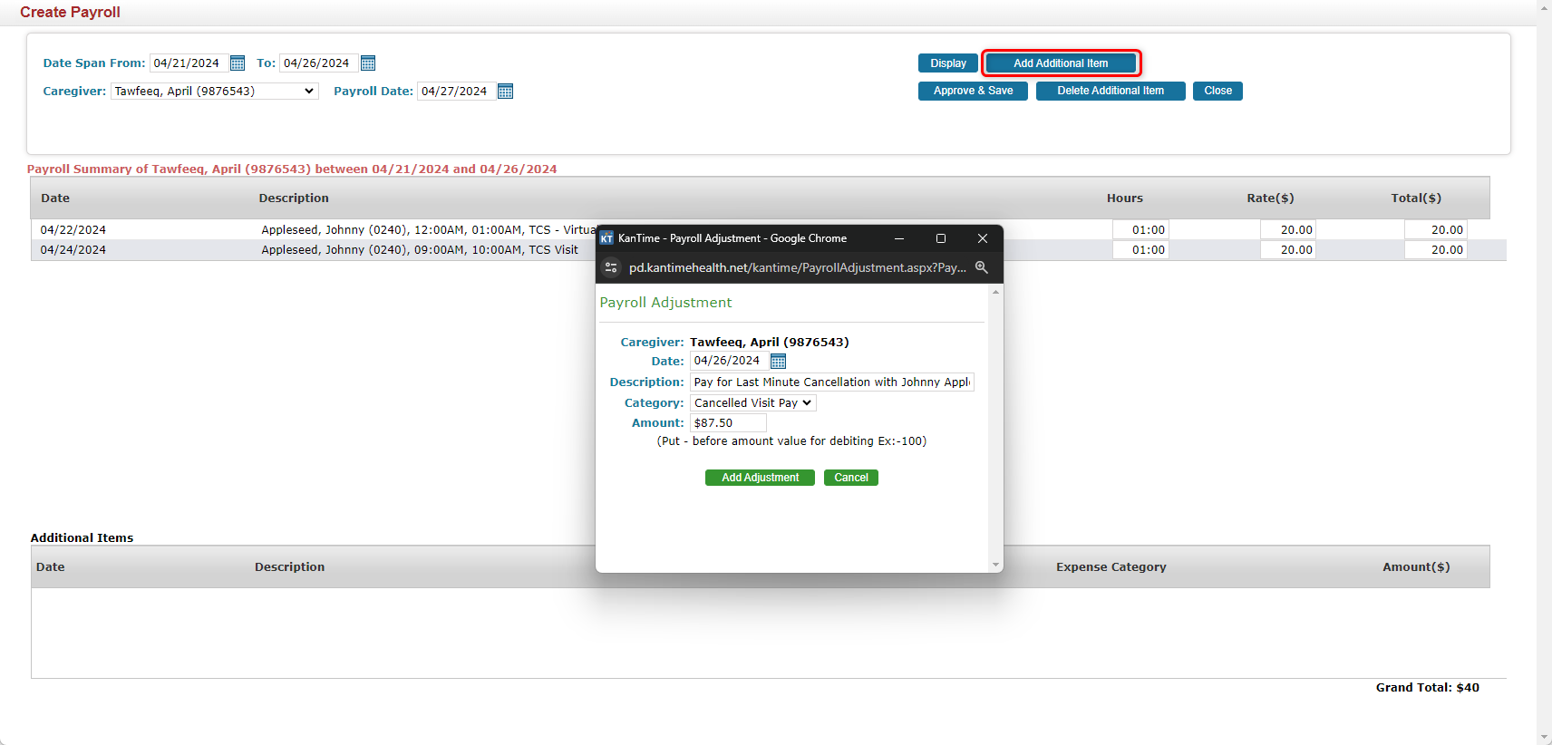Click the site information icon in address bar
Viewport: 1552px width, 745px height.
coord(611,267)
